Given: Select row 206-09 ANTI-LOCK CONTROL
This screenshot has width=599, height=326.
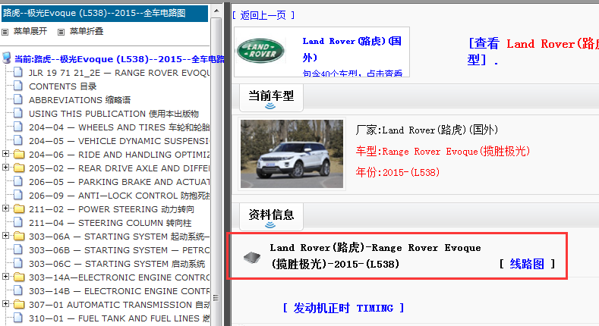Looking at the screenshot, I should 119,196.
